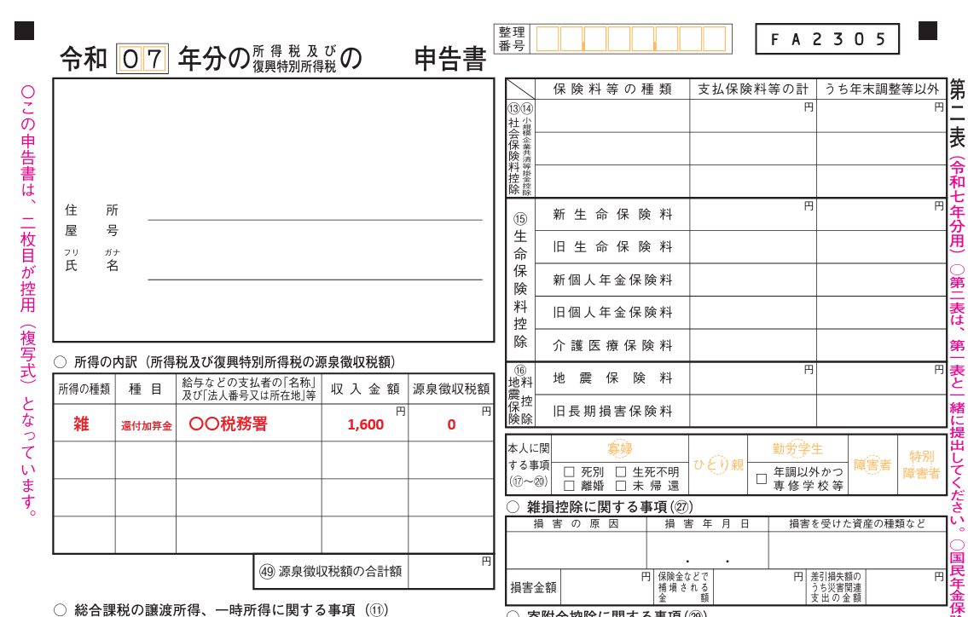Viewport: 968px width, 617px height.
Task: Click the 住所 address entry line
Action: [x=315, y=212]
